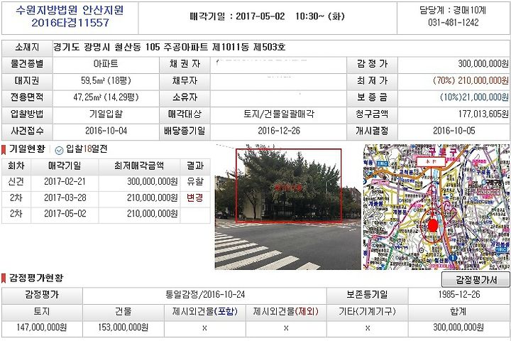Click 기타(기계기구) column header
511x341 pixels.
click(x=367, y=313)
